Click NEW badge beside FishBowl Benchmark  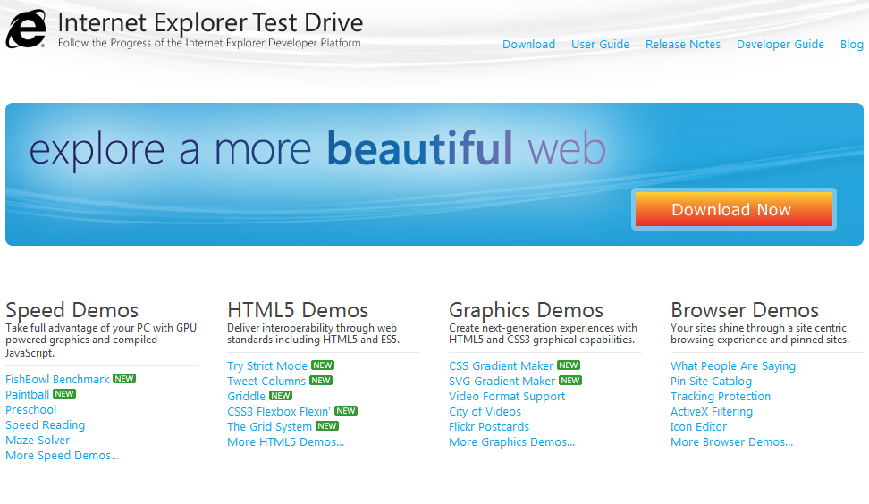click(x=124, y=379)
